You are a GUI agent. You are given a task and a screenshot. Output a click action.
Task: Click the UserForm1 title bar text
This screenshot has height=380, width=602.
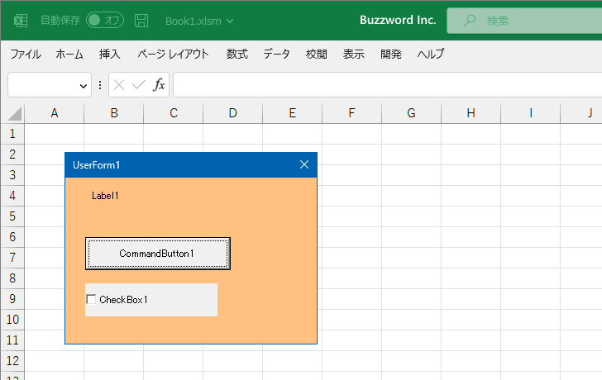(97, 165)
